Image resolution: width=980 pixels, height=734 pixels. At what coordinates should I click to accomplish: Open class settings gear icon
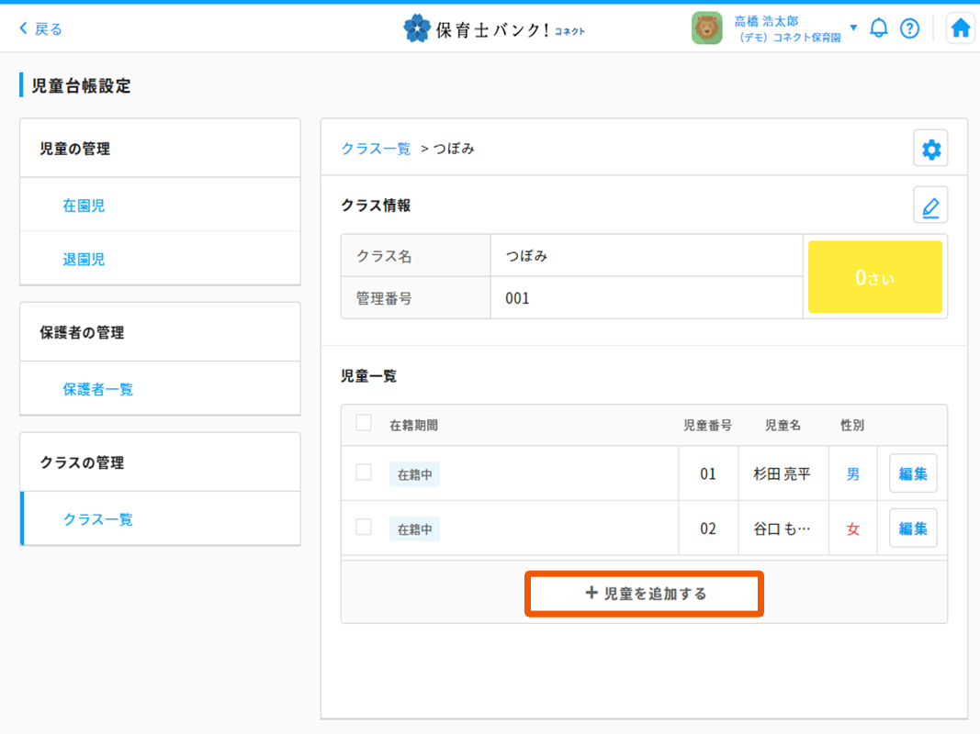pyautogui.click(x=930, y=149)
